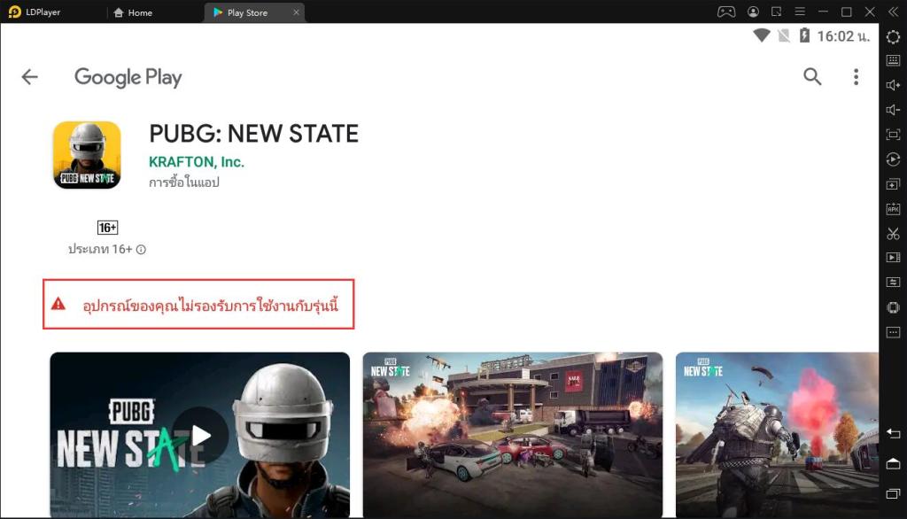907x519 pixels.
Task: Click the battery charging status icon
Action: coord(804,36)
